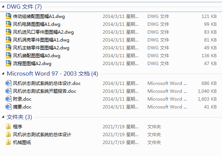Click the 1,603 KB size value
The image size is (222, 156).
pyautogui.click(x=207, y=99)
